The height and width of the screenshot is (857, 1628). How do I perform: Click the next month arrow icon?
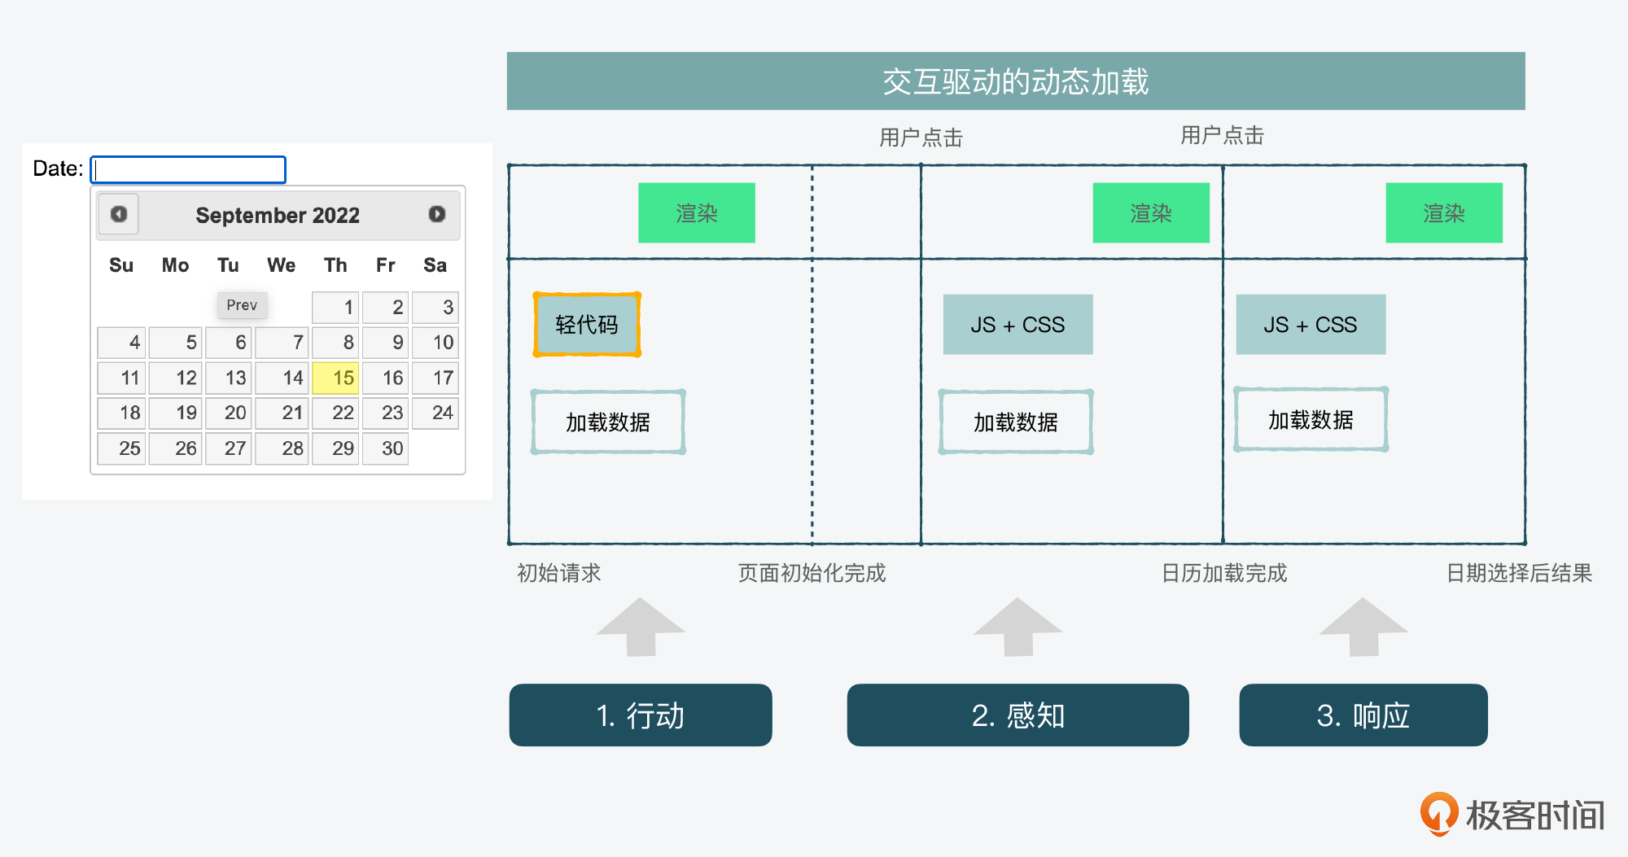click(437, 214)
